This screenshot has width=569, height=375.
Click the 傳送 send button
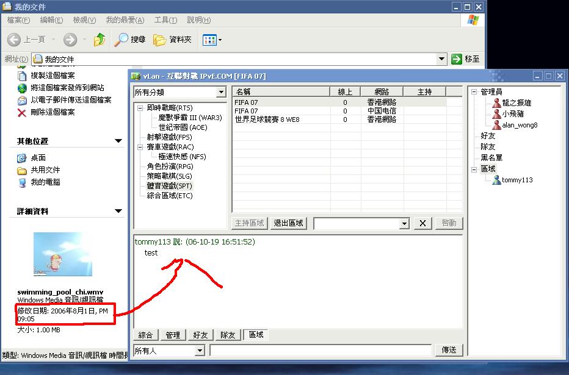coord(449,350)
